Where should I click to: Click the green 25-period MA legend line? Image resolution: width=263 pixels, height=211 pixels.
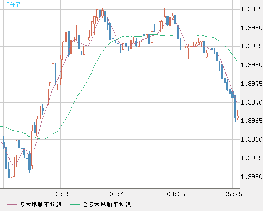tap(75, 205)
